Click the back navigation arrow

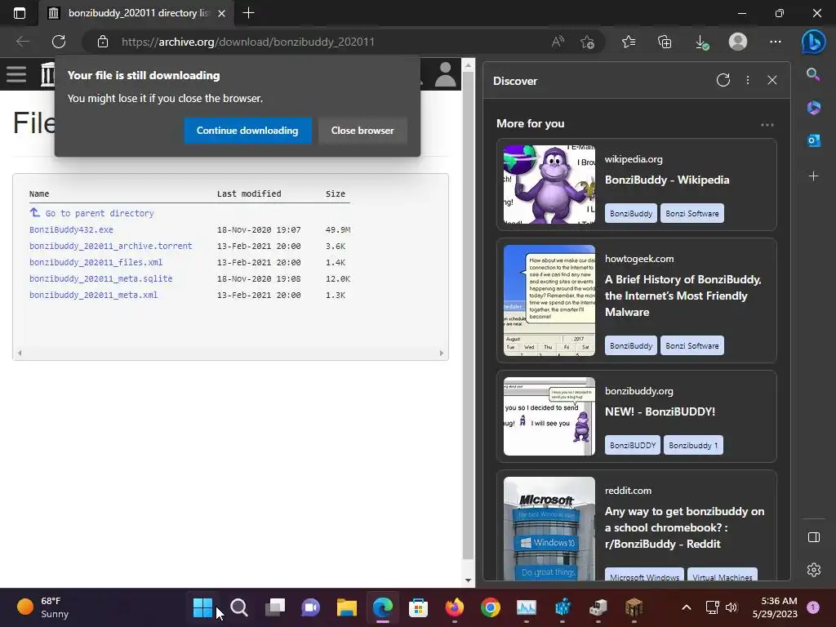(x=22, y=42)
